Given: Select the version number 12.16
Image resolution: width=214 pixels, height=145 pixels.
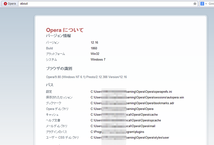Looking at the screenshot, I should tap(94, 43).
